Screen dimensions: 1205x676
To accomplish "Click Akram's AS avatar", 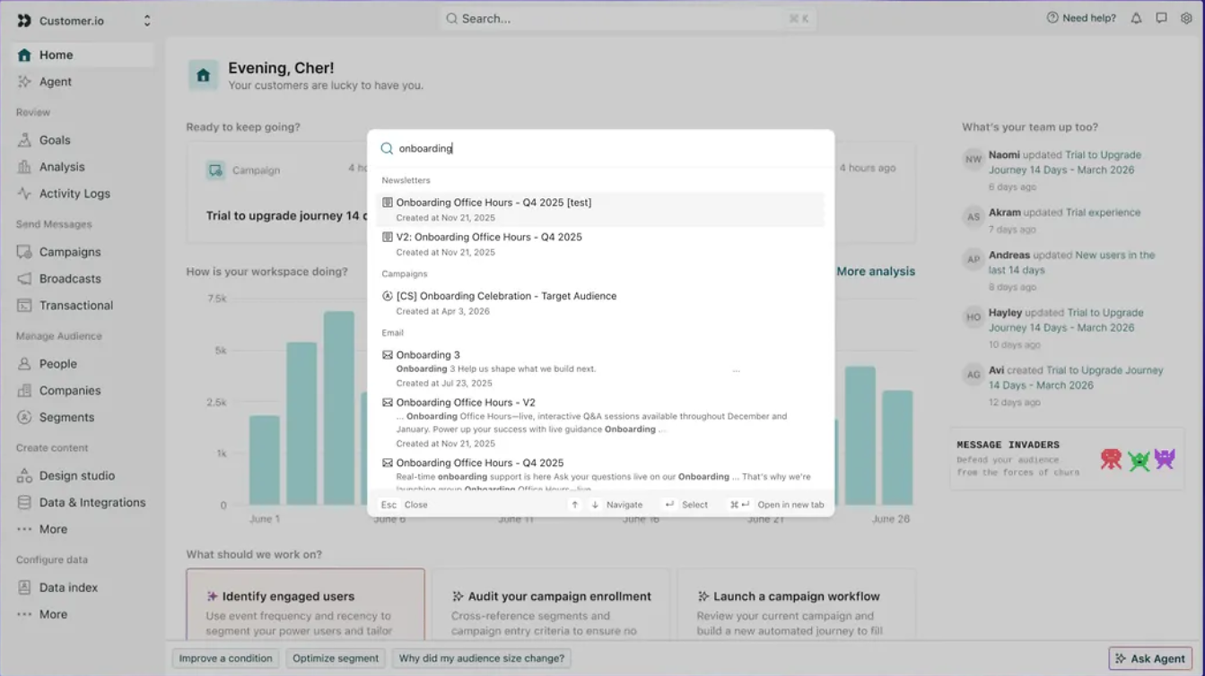I will (974, 217).
